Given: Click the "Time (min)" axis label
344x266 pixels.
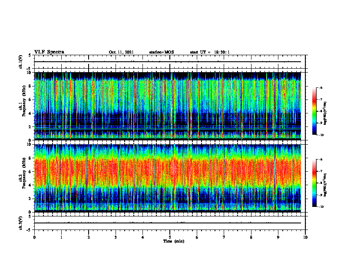Looking at the screenshot, I should [x=174, y=241].
